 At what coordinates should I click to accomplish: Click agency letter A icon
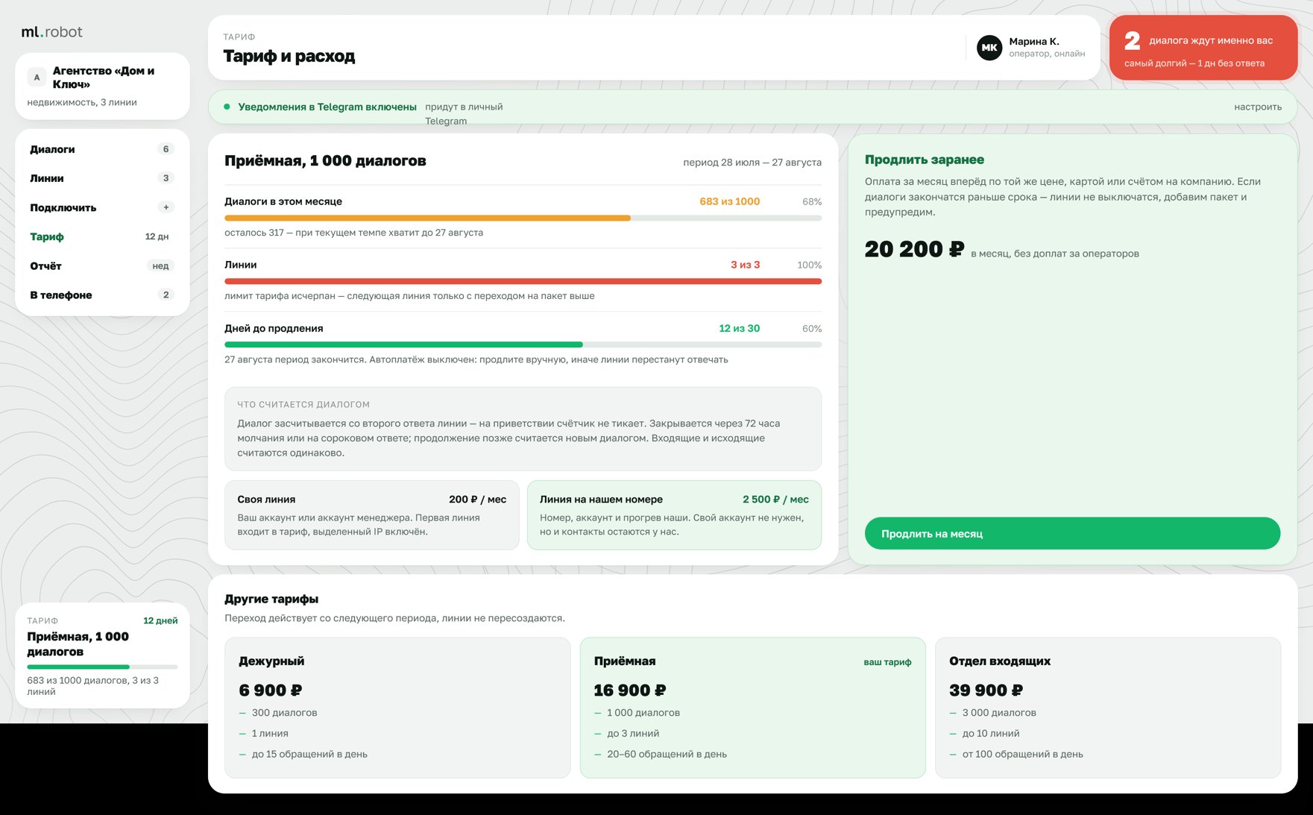coord(37,78)
